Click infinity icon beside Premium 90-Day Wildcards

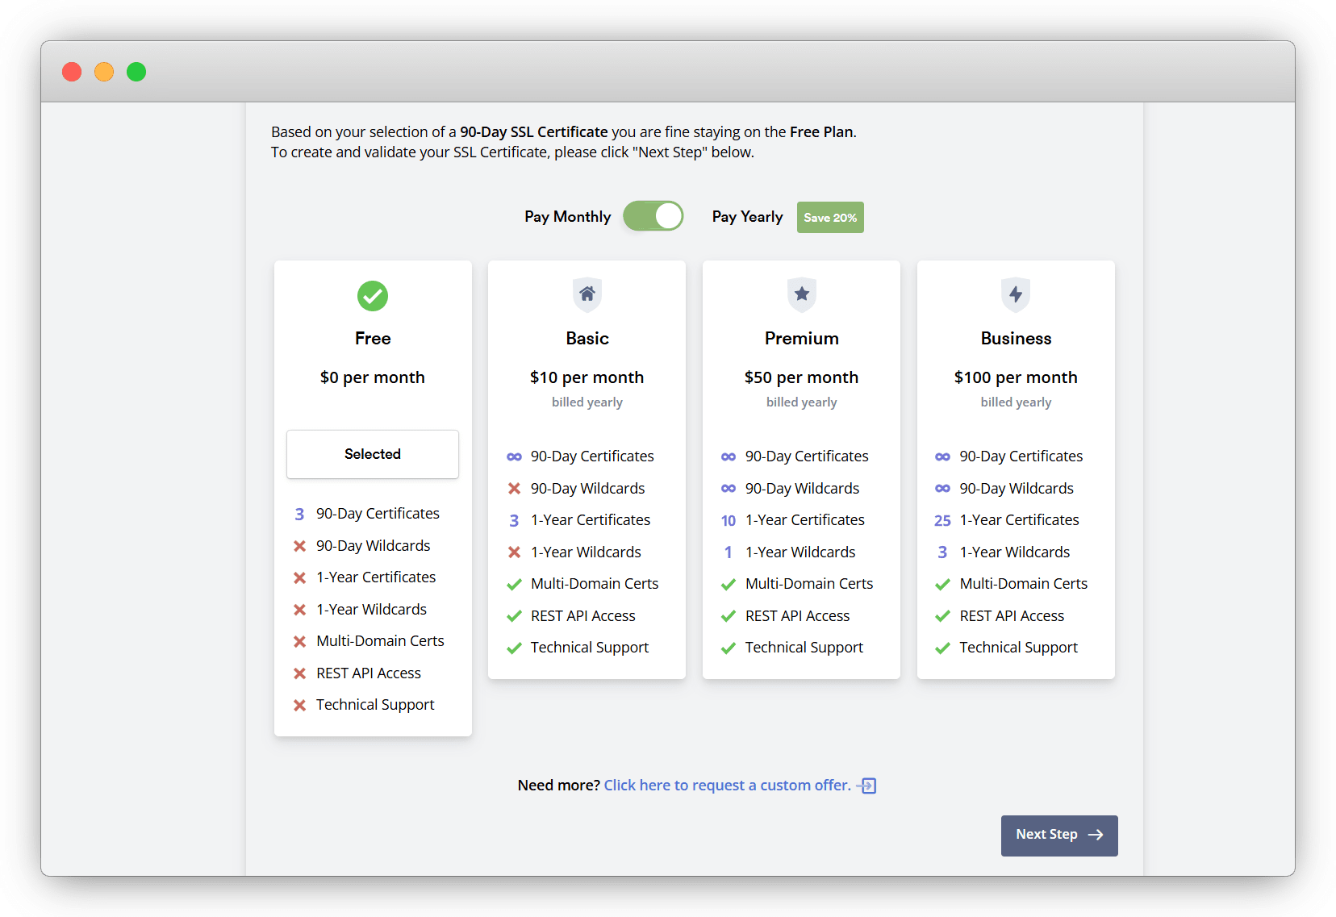(x=728, y=489)
